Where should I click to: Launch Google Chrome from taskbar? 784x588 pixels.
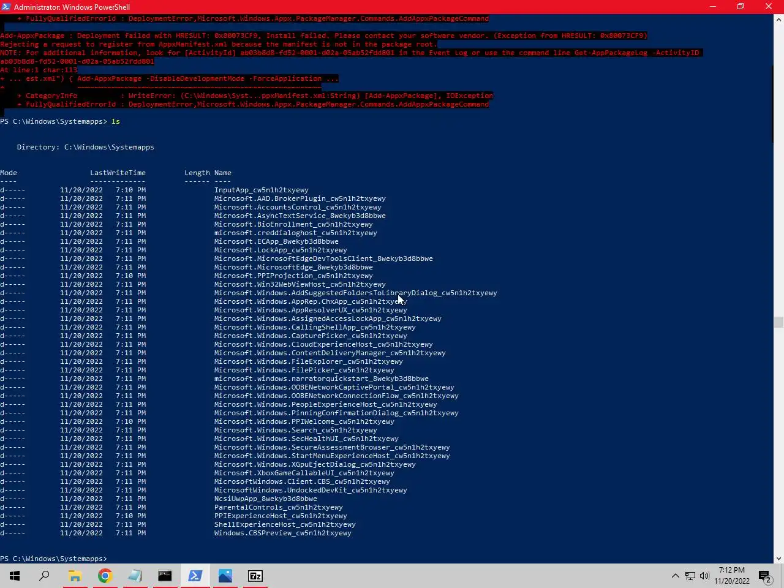click(x=105, y=576)
